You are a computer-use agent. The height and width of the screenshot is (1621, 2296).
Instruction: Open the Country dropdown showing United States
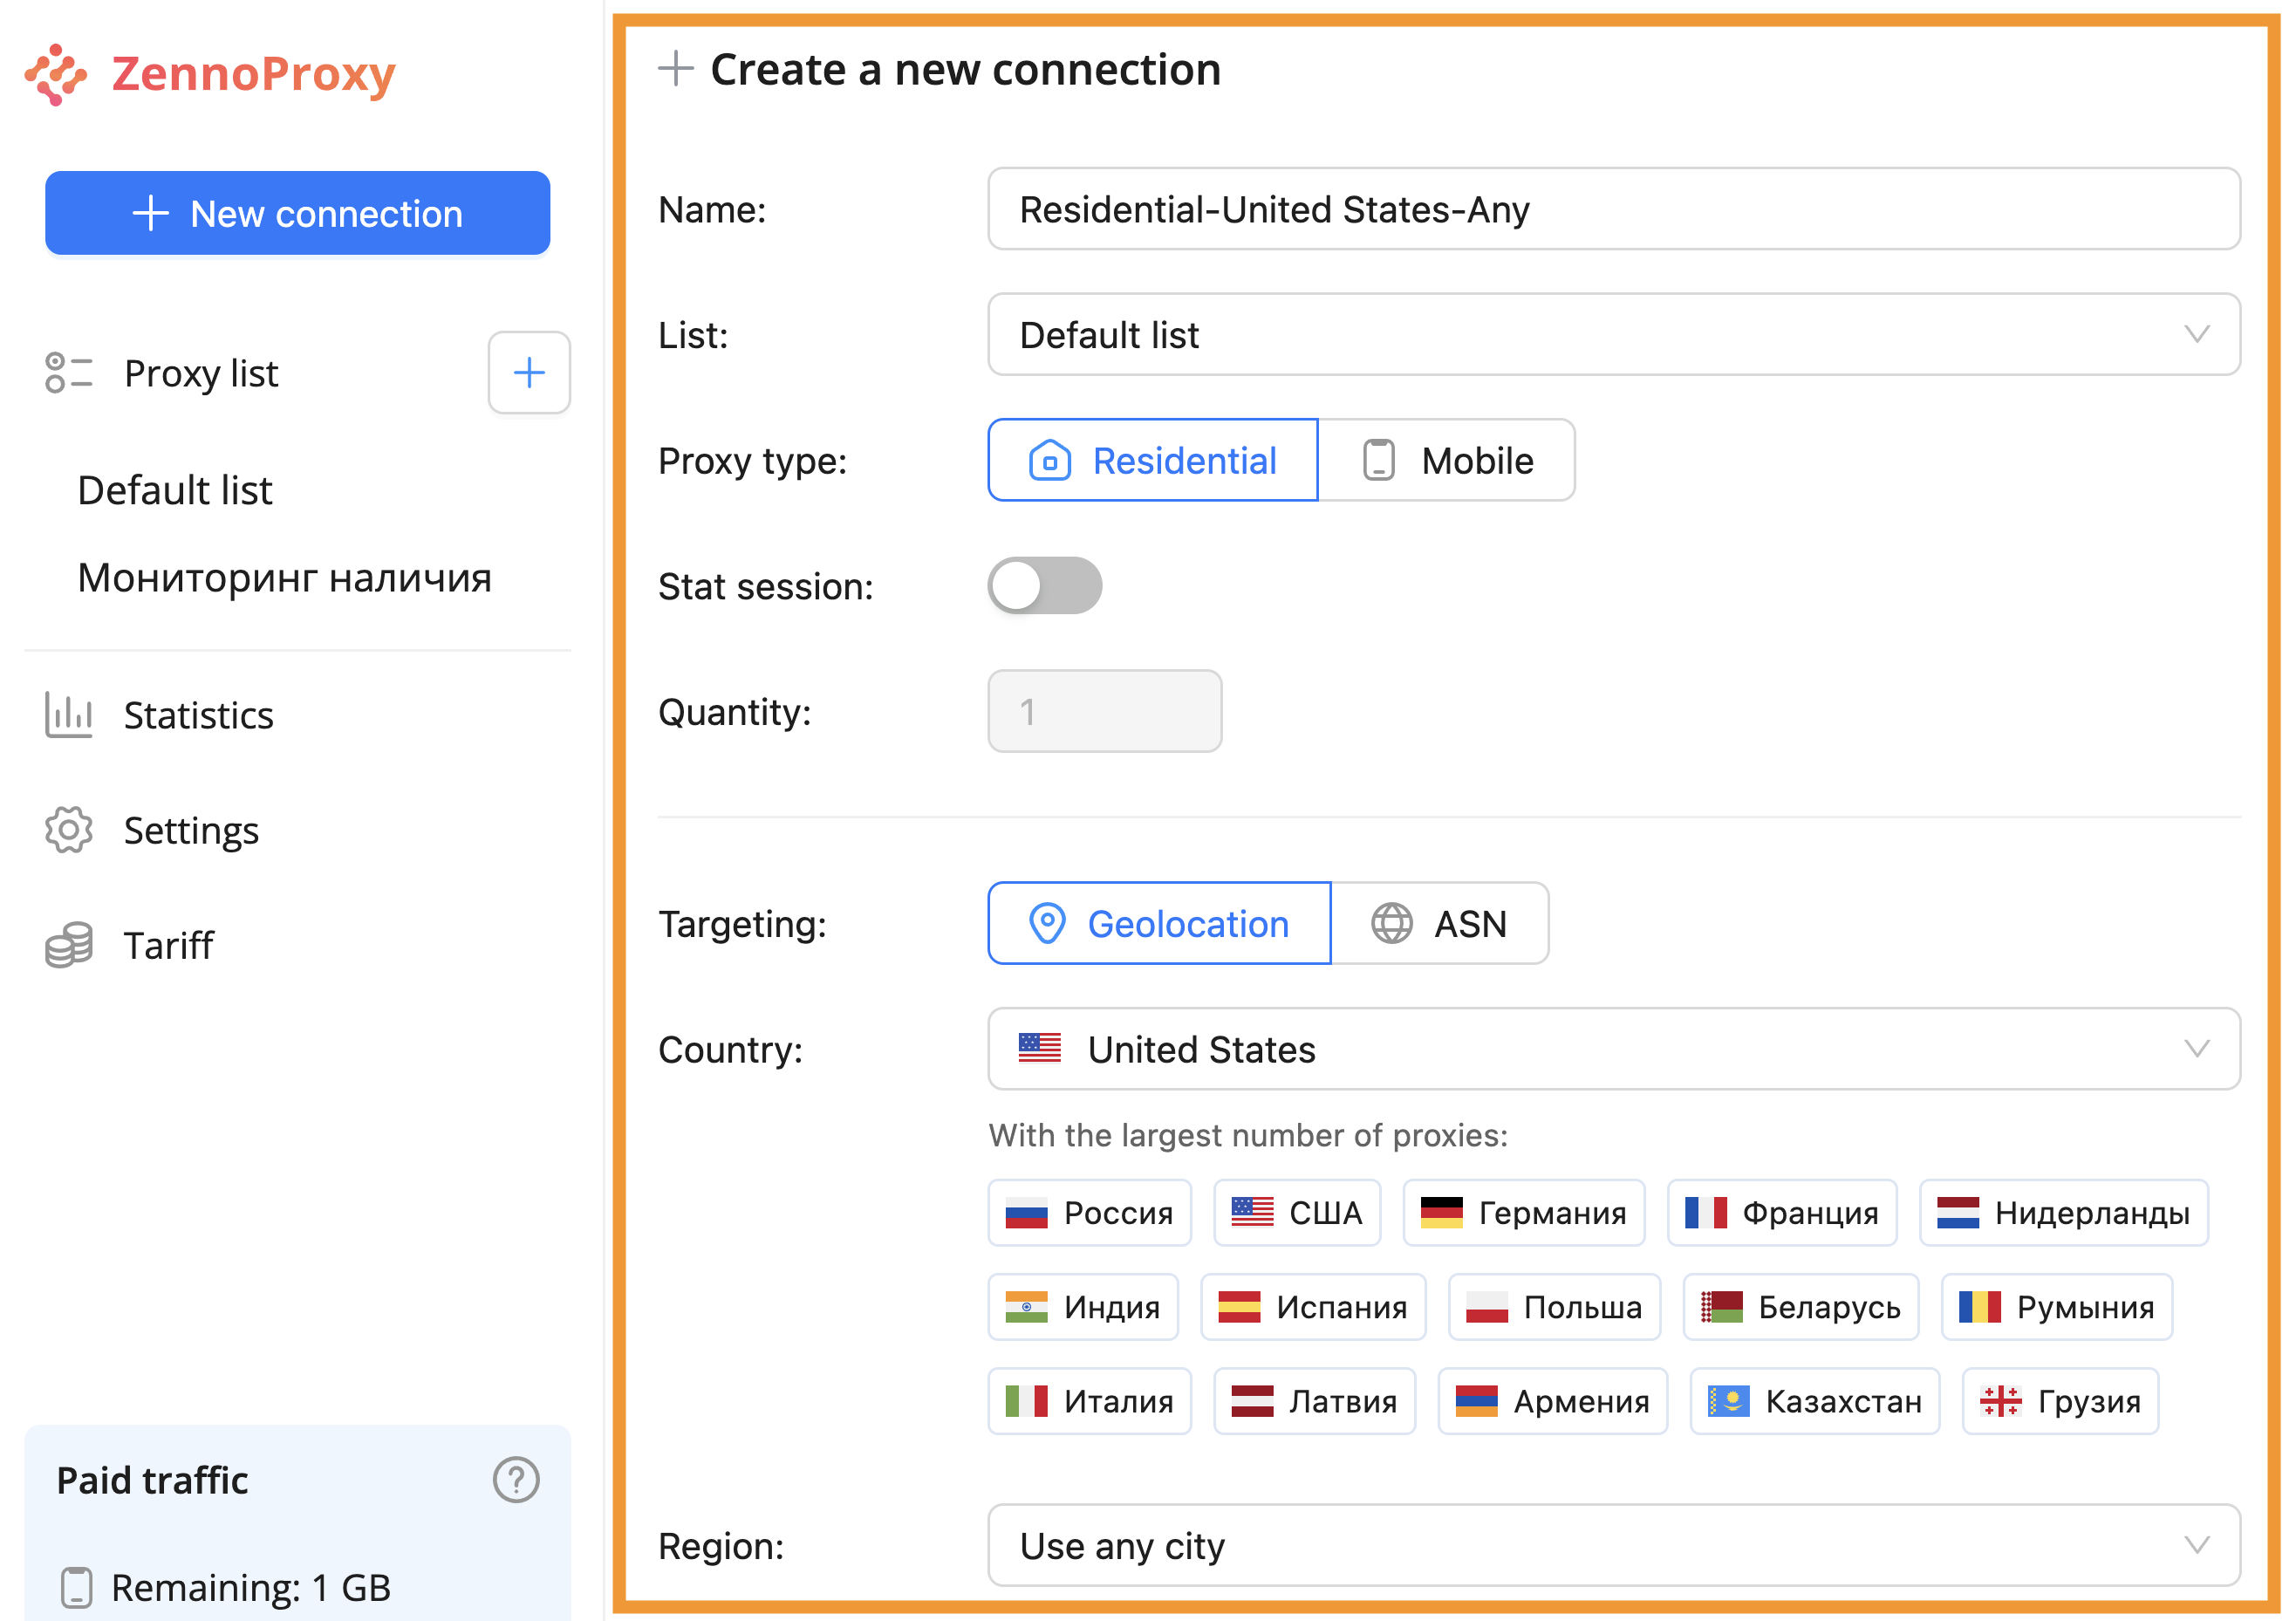[x=1613, y=1049]
